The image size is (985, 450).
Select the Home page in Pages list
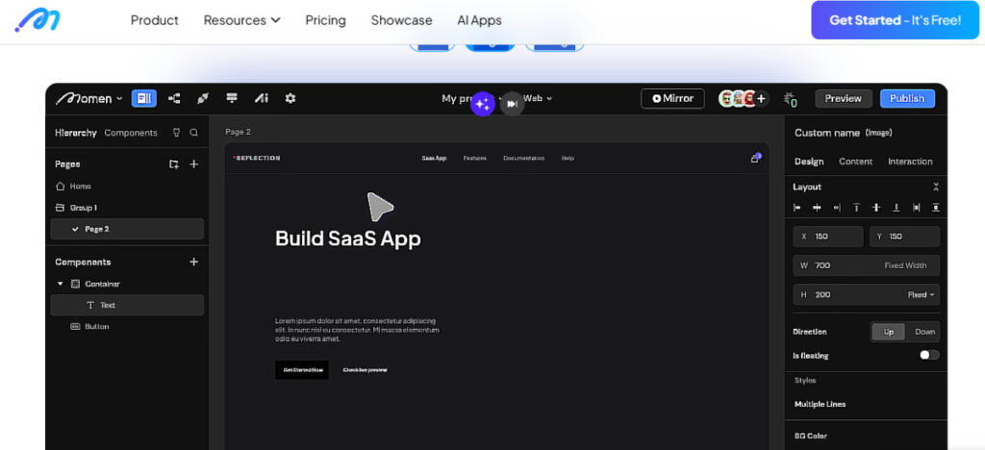pyautogui.click(x=80, y=186)
